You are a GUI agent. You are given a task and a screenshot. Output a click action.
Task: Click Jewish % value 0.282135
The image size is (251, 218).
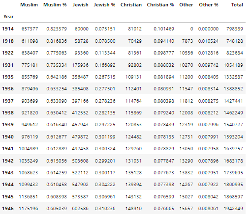[x=105, y=113]
